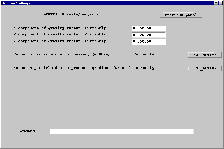
Task: Toggle the GSURPR pressure gradient NOT_ACTIVE button
Action: pos(205,69)
